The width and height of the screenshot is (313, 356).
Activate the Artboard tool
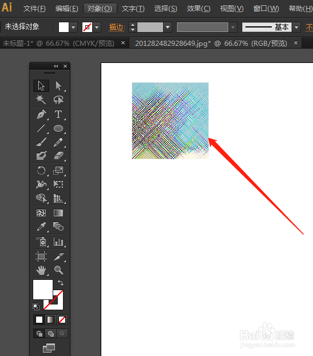coord(41,256)
